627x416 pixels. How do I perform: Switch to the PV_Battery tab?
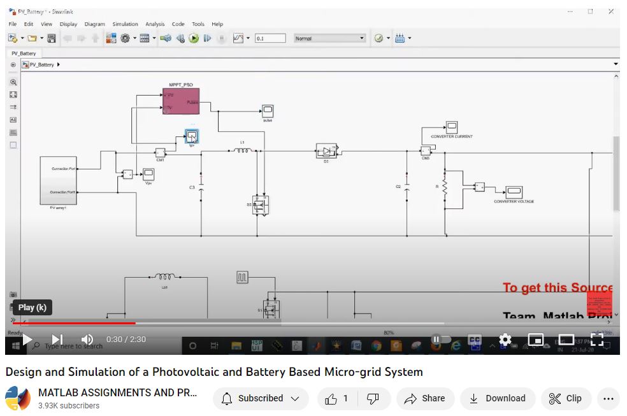coord(24,53)
